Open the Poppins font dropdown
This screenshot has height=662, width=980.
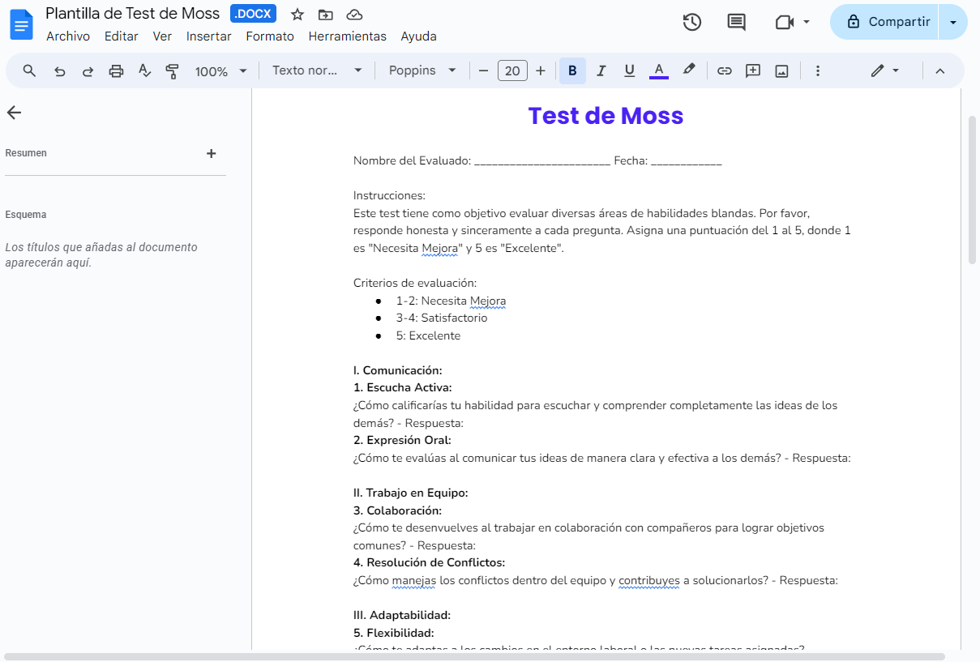422,70
